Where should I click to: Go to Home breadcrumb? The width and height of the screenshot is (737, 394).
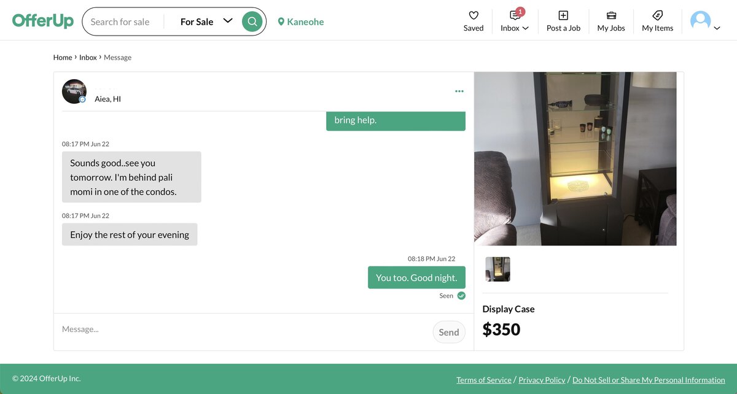tap(63, 58)
